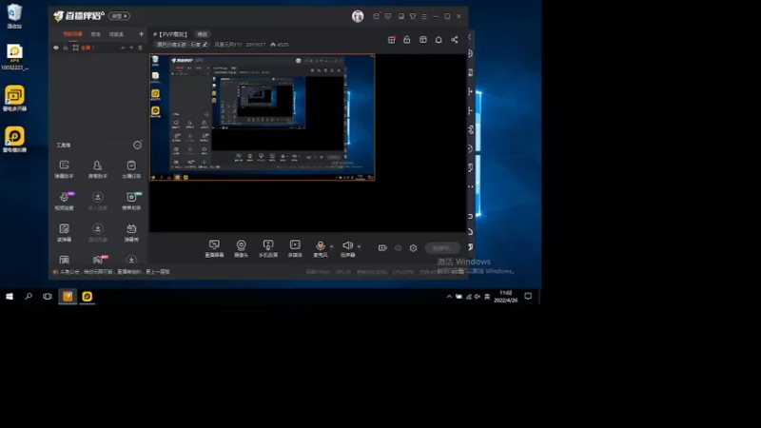Open the gear settings next to the start button

(x=413, y=248)
